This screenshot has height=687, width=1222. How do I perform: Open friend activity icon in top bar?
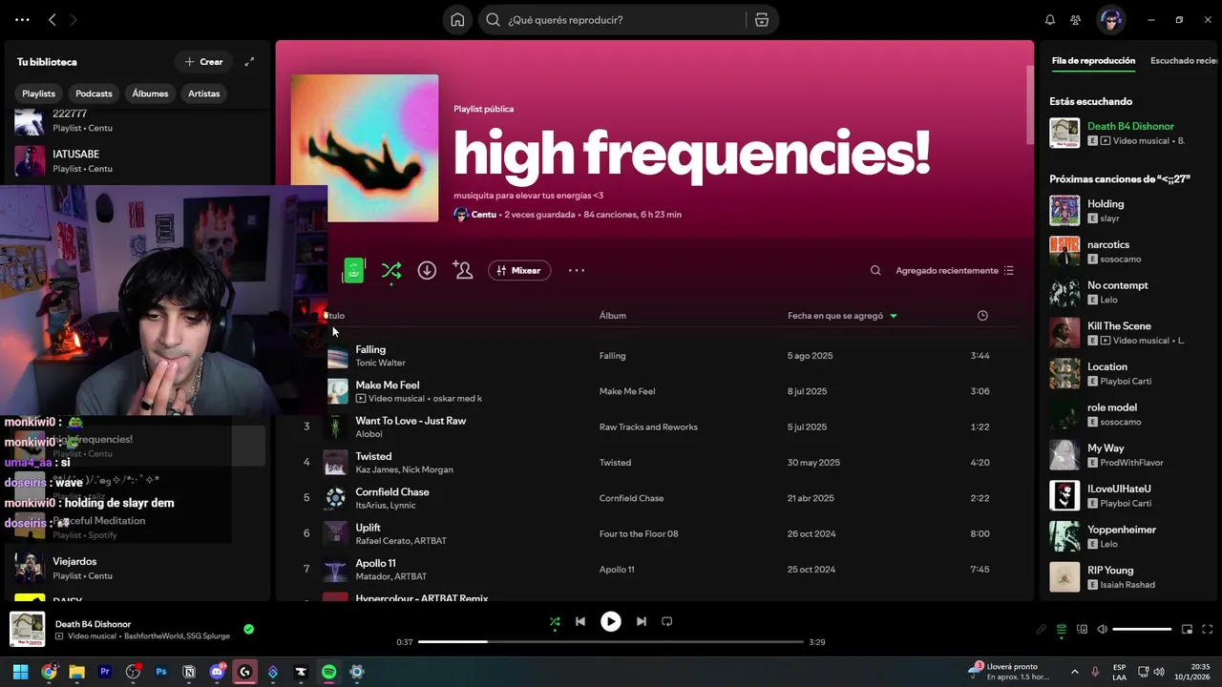(x=1076, y=20)
